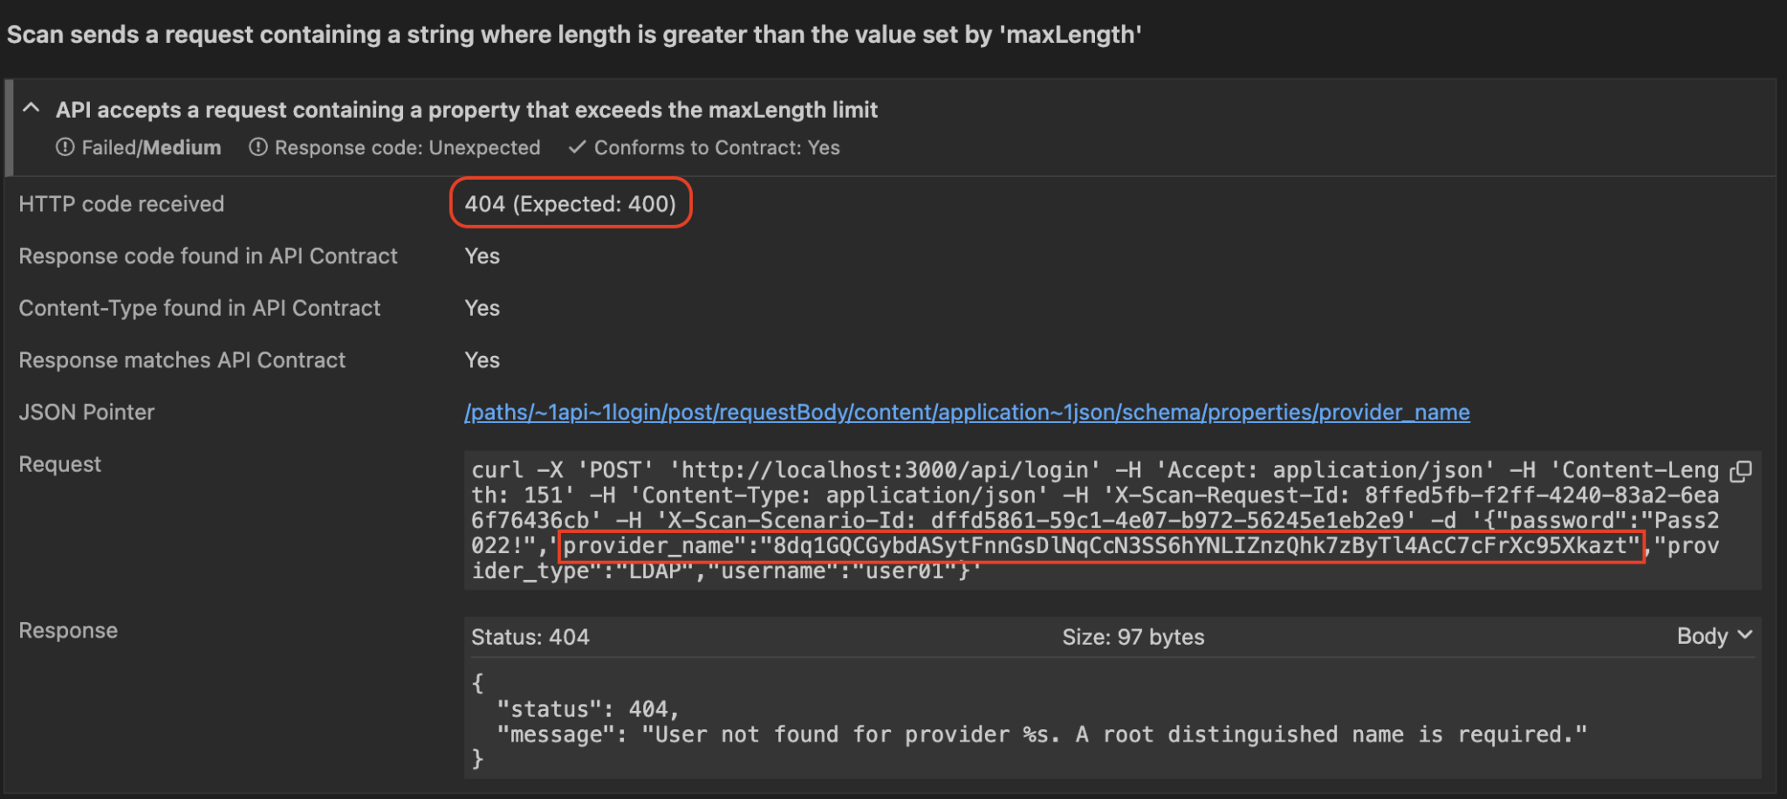Collapse the maxLength finding section

point(31,107)
